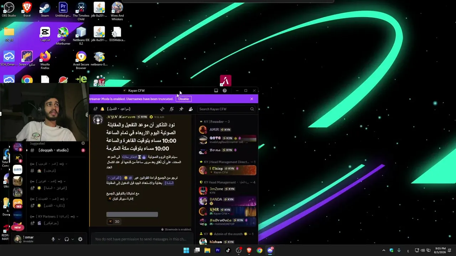
Task: Open Avast Secure Browser shortcut
Action: click(81, 60)
